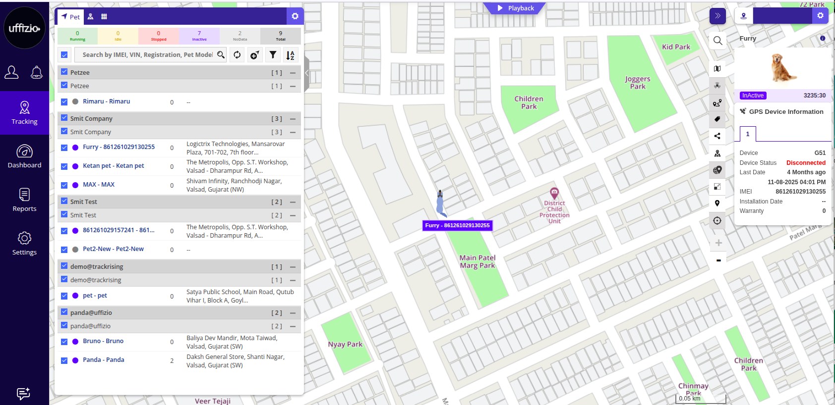
Task: Open the Ketan pet entry link
Action: 114,166
